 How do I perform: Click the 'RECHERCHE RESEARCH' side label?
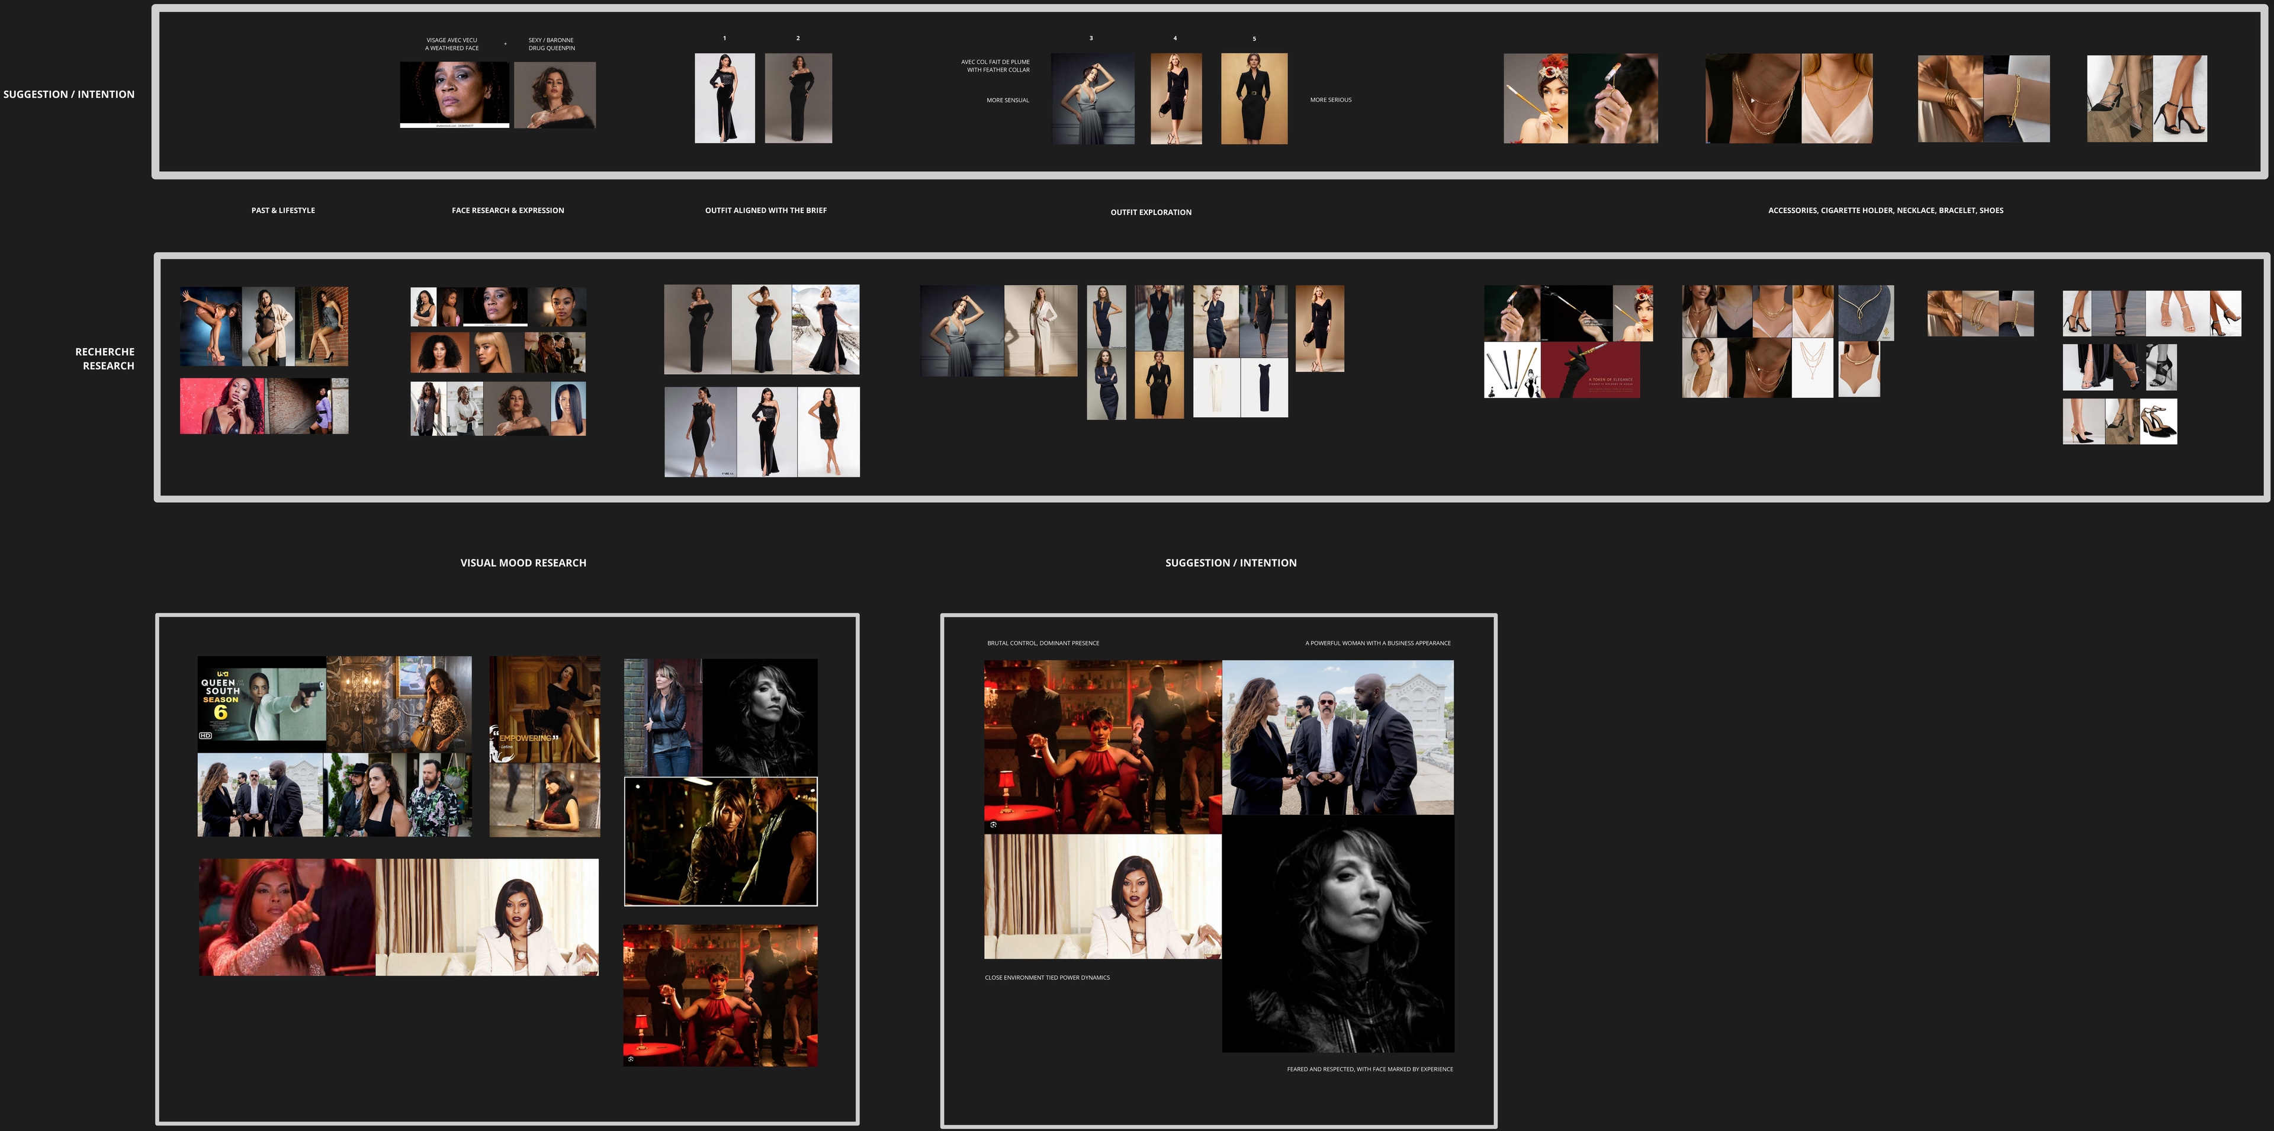105,358
